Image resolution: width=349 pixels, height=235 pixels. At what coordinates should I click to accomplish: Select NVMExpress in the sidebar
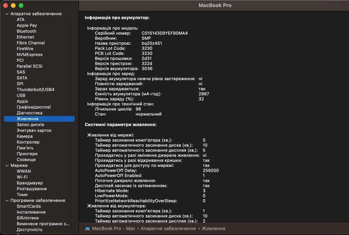tap(29, 54)
